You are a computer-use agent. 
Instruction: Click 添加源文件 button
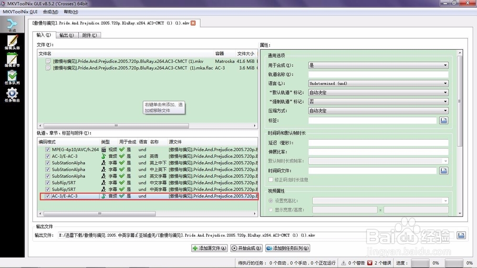click(209, 248)
